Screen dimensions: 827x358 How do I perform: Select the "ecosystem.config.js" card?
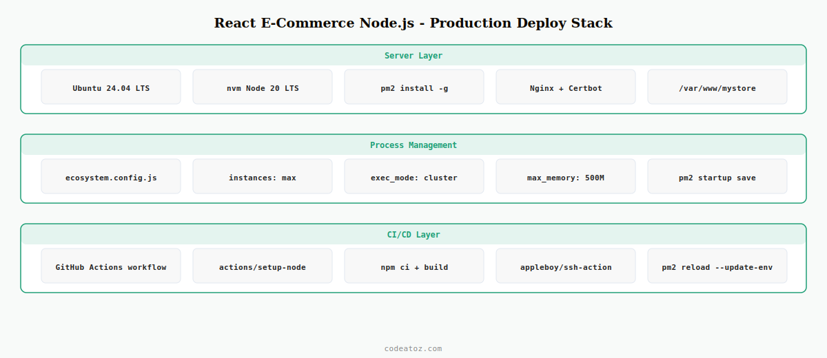(x=111, y=176)
